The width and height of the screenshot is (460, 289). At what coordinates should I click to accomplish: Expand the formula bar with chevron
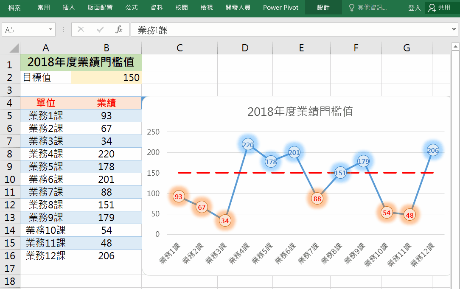pos(454,30)
